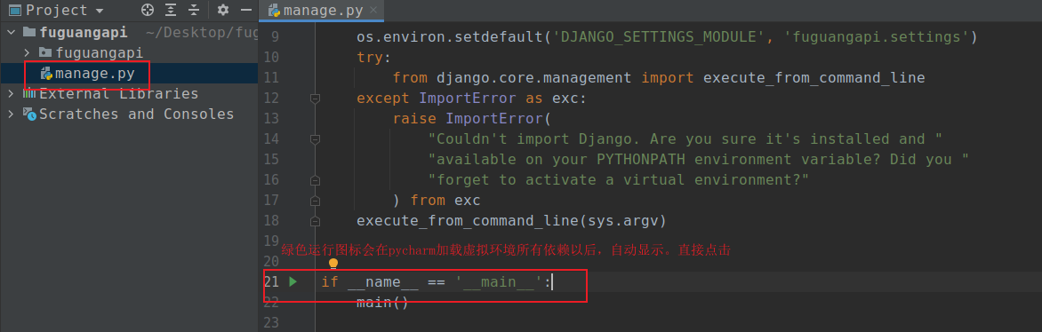Click the locate/select opened file target icon
The width and height of the screenshot is (1042, 332).
148,10
